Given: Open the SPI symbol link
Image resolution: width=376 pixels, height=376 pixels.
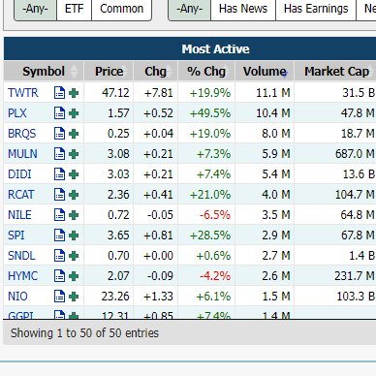Looking at the screenshot, I should [x=16, y=235].
